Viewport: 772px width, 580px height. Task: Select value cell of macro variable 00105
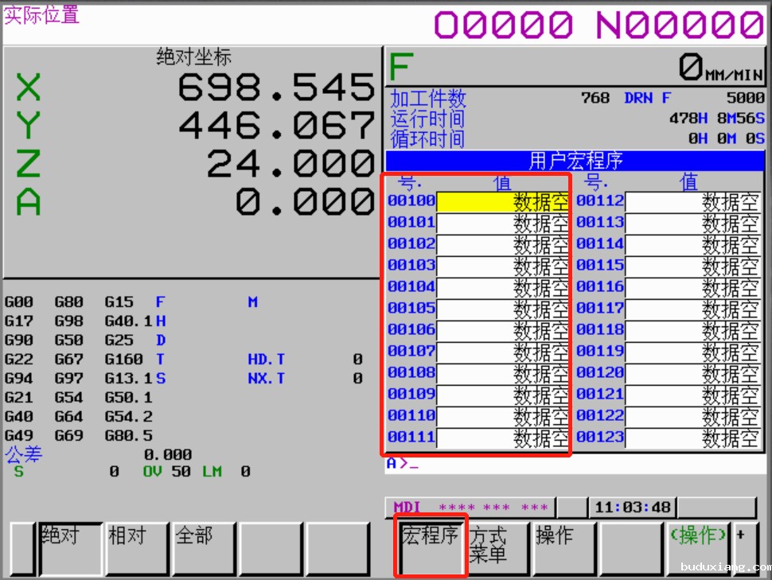tap(502, 309)
